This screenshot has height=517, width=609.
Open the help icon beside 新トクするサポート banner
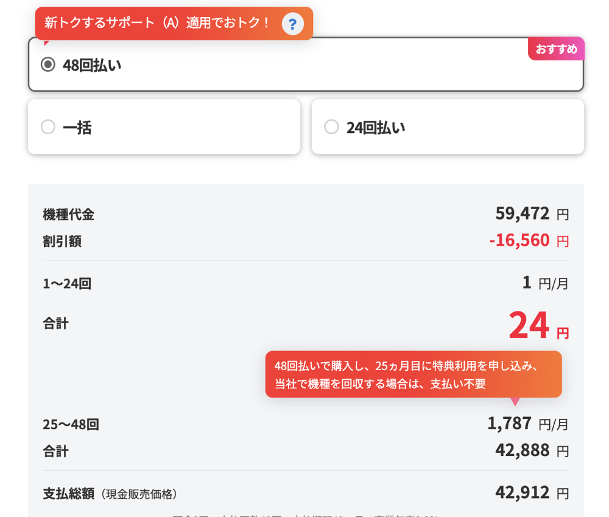tap(292, 24)
